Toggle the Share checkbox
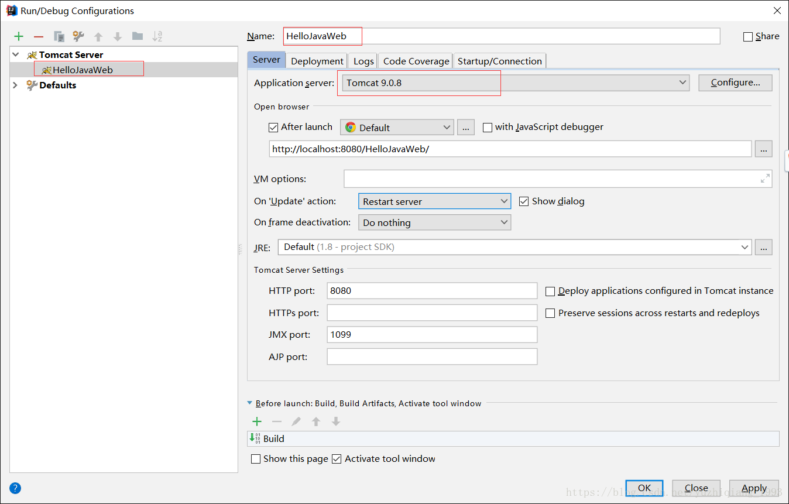 (748, 36)
